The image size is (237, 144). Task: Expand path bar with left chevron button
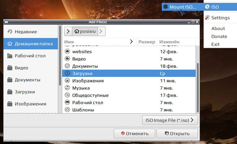point(68,31)
